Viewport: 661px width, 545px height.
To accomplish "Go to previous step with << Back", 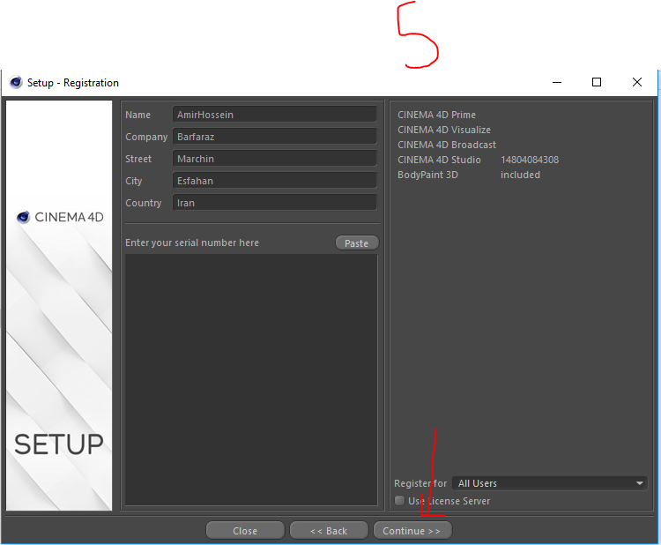I will coord(329,531).
